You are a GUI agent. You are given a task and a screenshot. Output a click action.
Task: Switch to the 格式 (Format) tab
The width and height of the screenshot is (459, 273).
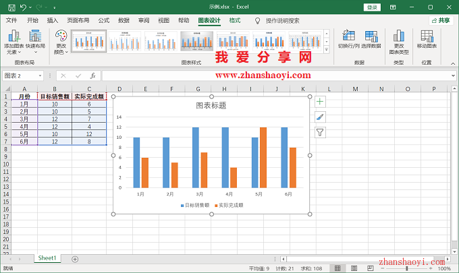pos(235,20)
